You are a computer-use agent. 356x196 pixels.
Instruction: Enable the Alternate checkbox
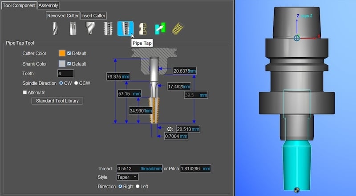tap(25, 92)
